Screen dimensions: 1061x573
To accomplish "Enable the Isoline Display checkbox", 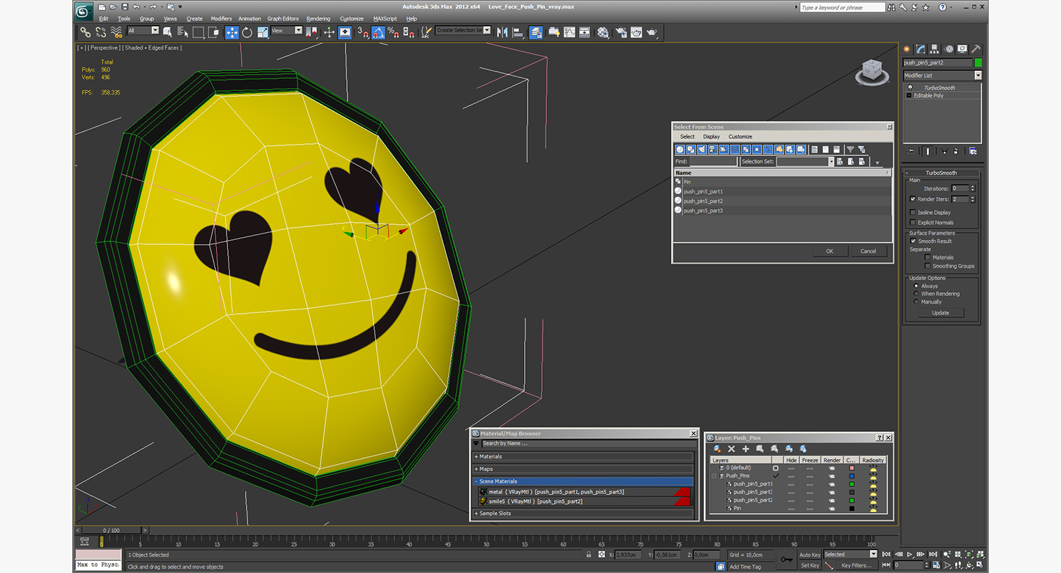I will pyautogui.click(x=913, y=213).
